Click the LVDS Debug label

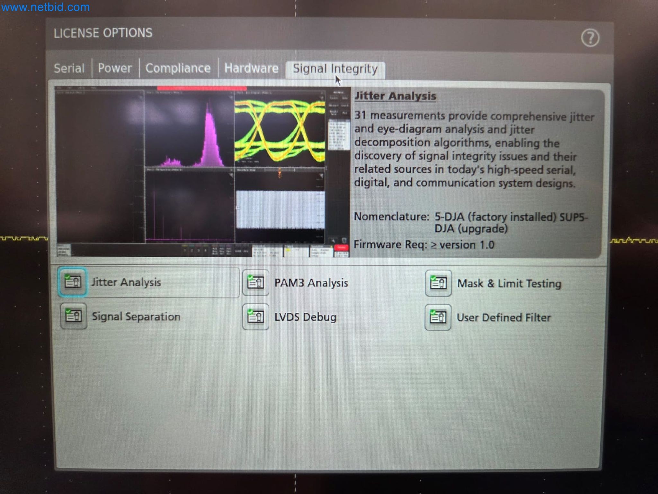click(305, 317)
